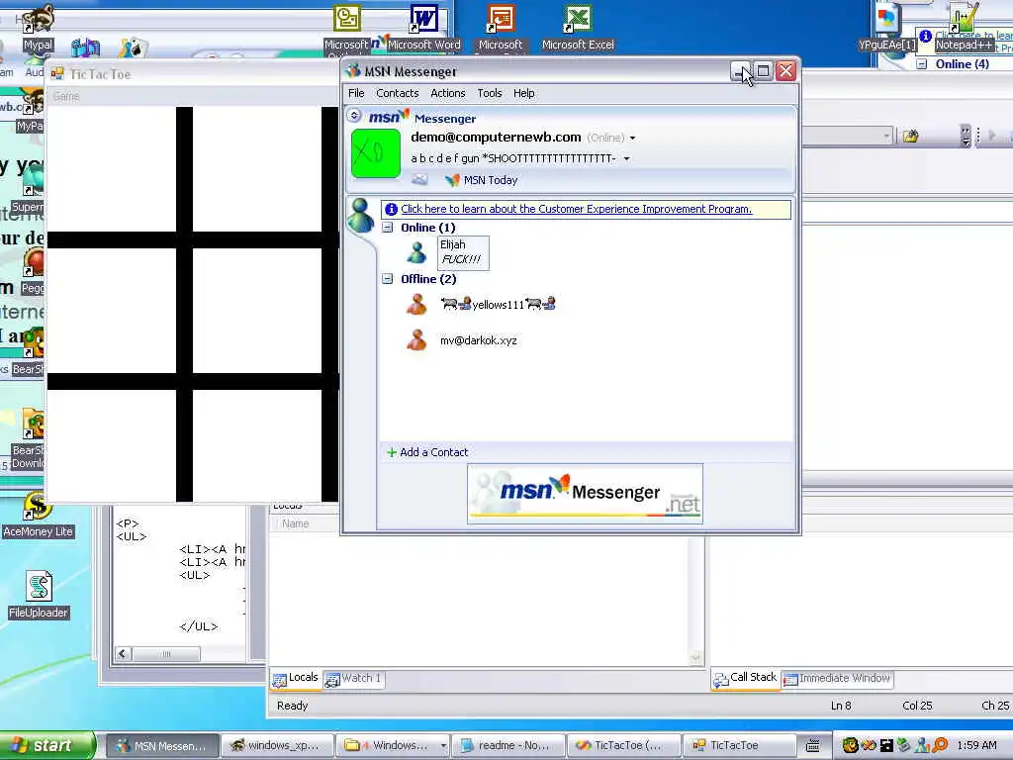
Task: Click the contacts tab buddy icon on Messenger sidebar
Action: (360, 215)
